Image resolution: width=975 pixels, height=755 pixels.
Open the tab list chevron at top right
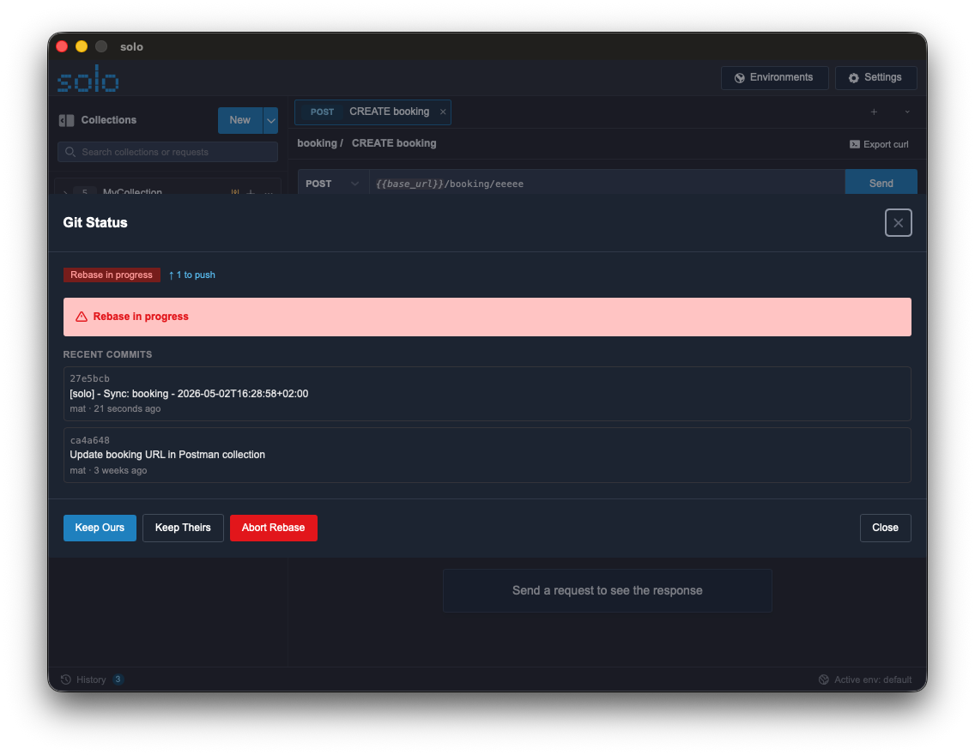[x=907, y=112]
